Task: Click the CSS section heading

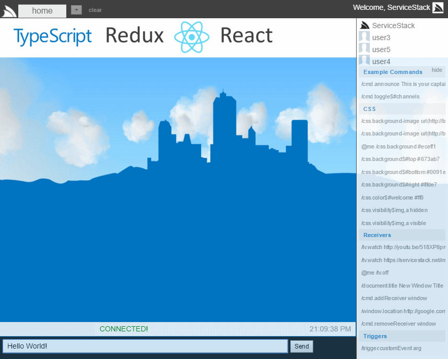Action: coord(370,109)
